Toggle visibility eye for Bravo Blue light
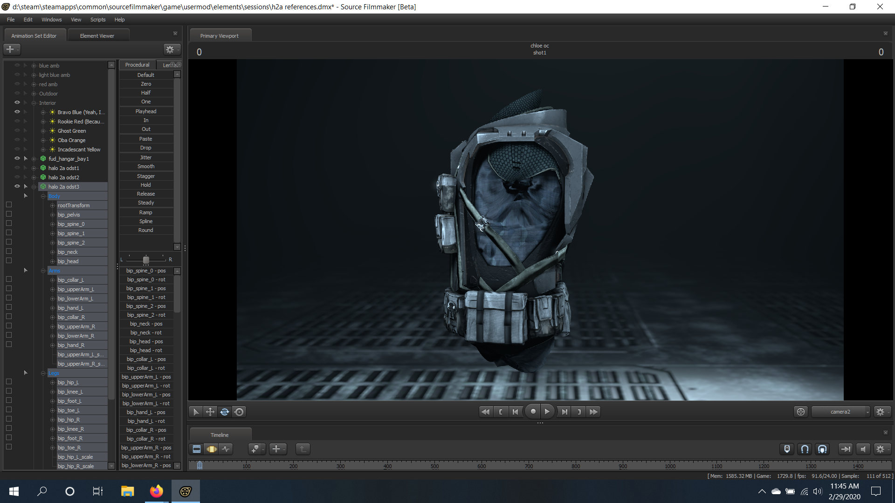 tap(17, 112)
